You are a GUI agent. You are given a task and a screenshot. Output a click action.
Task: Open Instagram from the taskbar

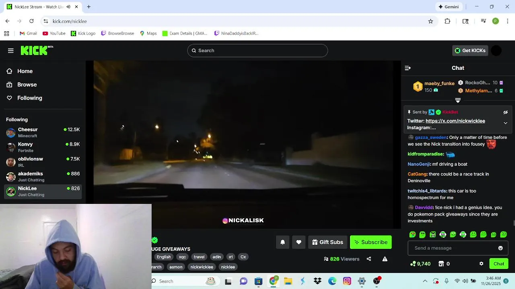pyautogui.click(x=347, y=281)
